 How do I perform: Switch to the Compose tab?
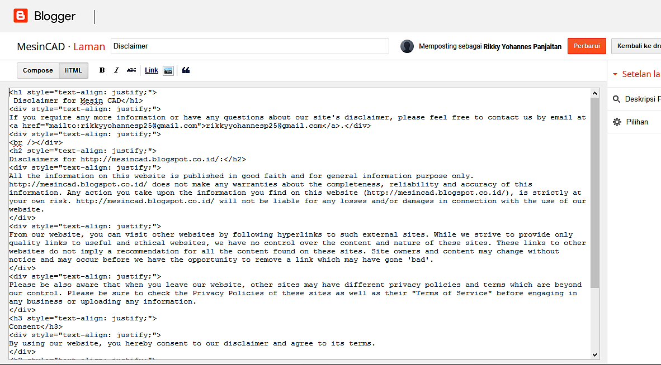(x=37, y=70)
